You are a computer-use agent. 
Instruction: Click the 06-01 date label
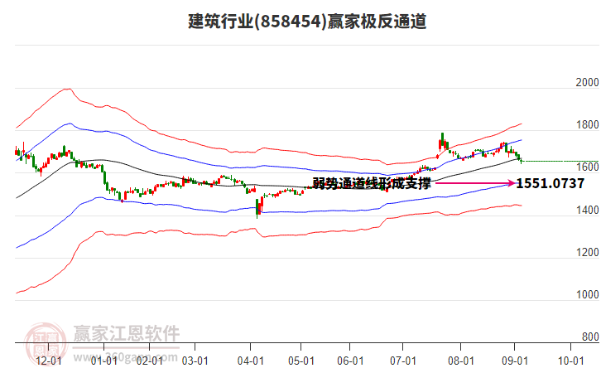[350, 361]
